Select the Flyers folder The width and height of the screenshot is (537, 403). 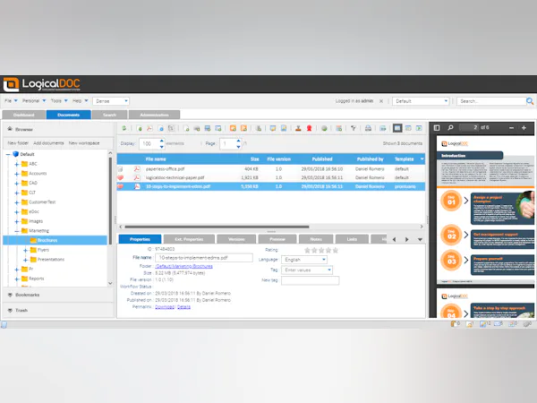tap(43, 250)
